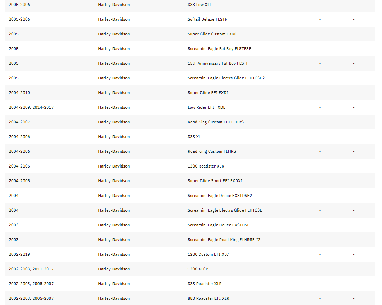This screenshot has height=305, width=382.
Task: Select Super Glide Sport EFI FXDXI
Action: click(x=215, y=181)
